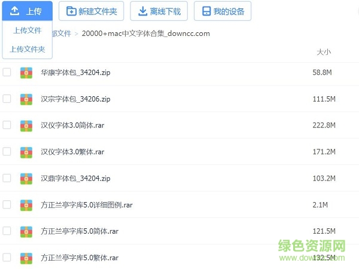Screen dimensions: 359x269
Task: Click the 2.1M size value
Action: pyautogui.click(x=320, y=205)
